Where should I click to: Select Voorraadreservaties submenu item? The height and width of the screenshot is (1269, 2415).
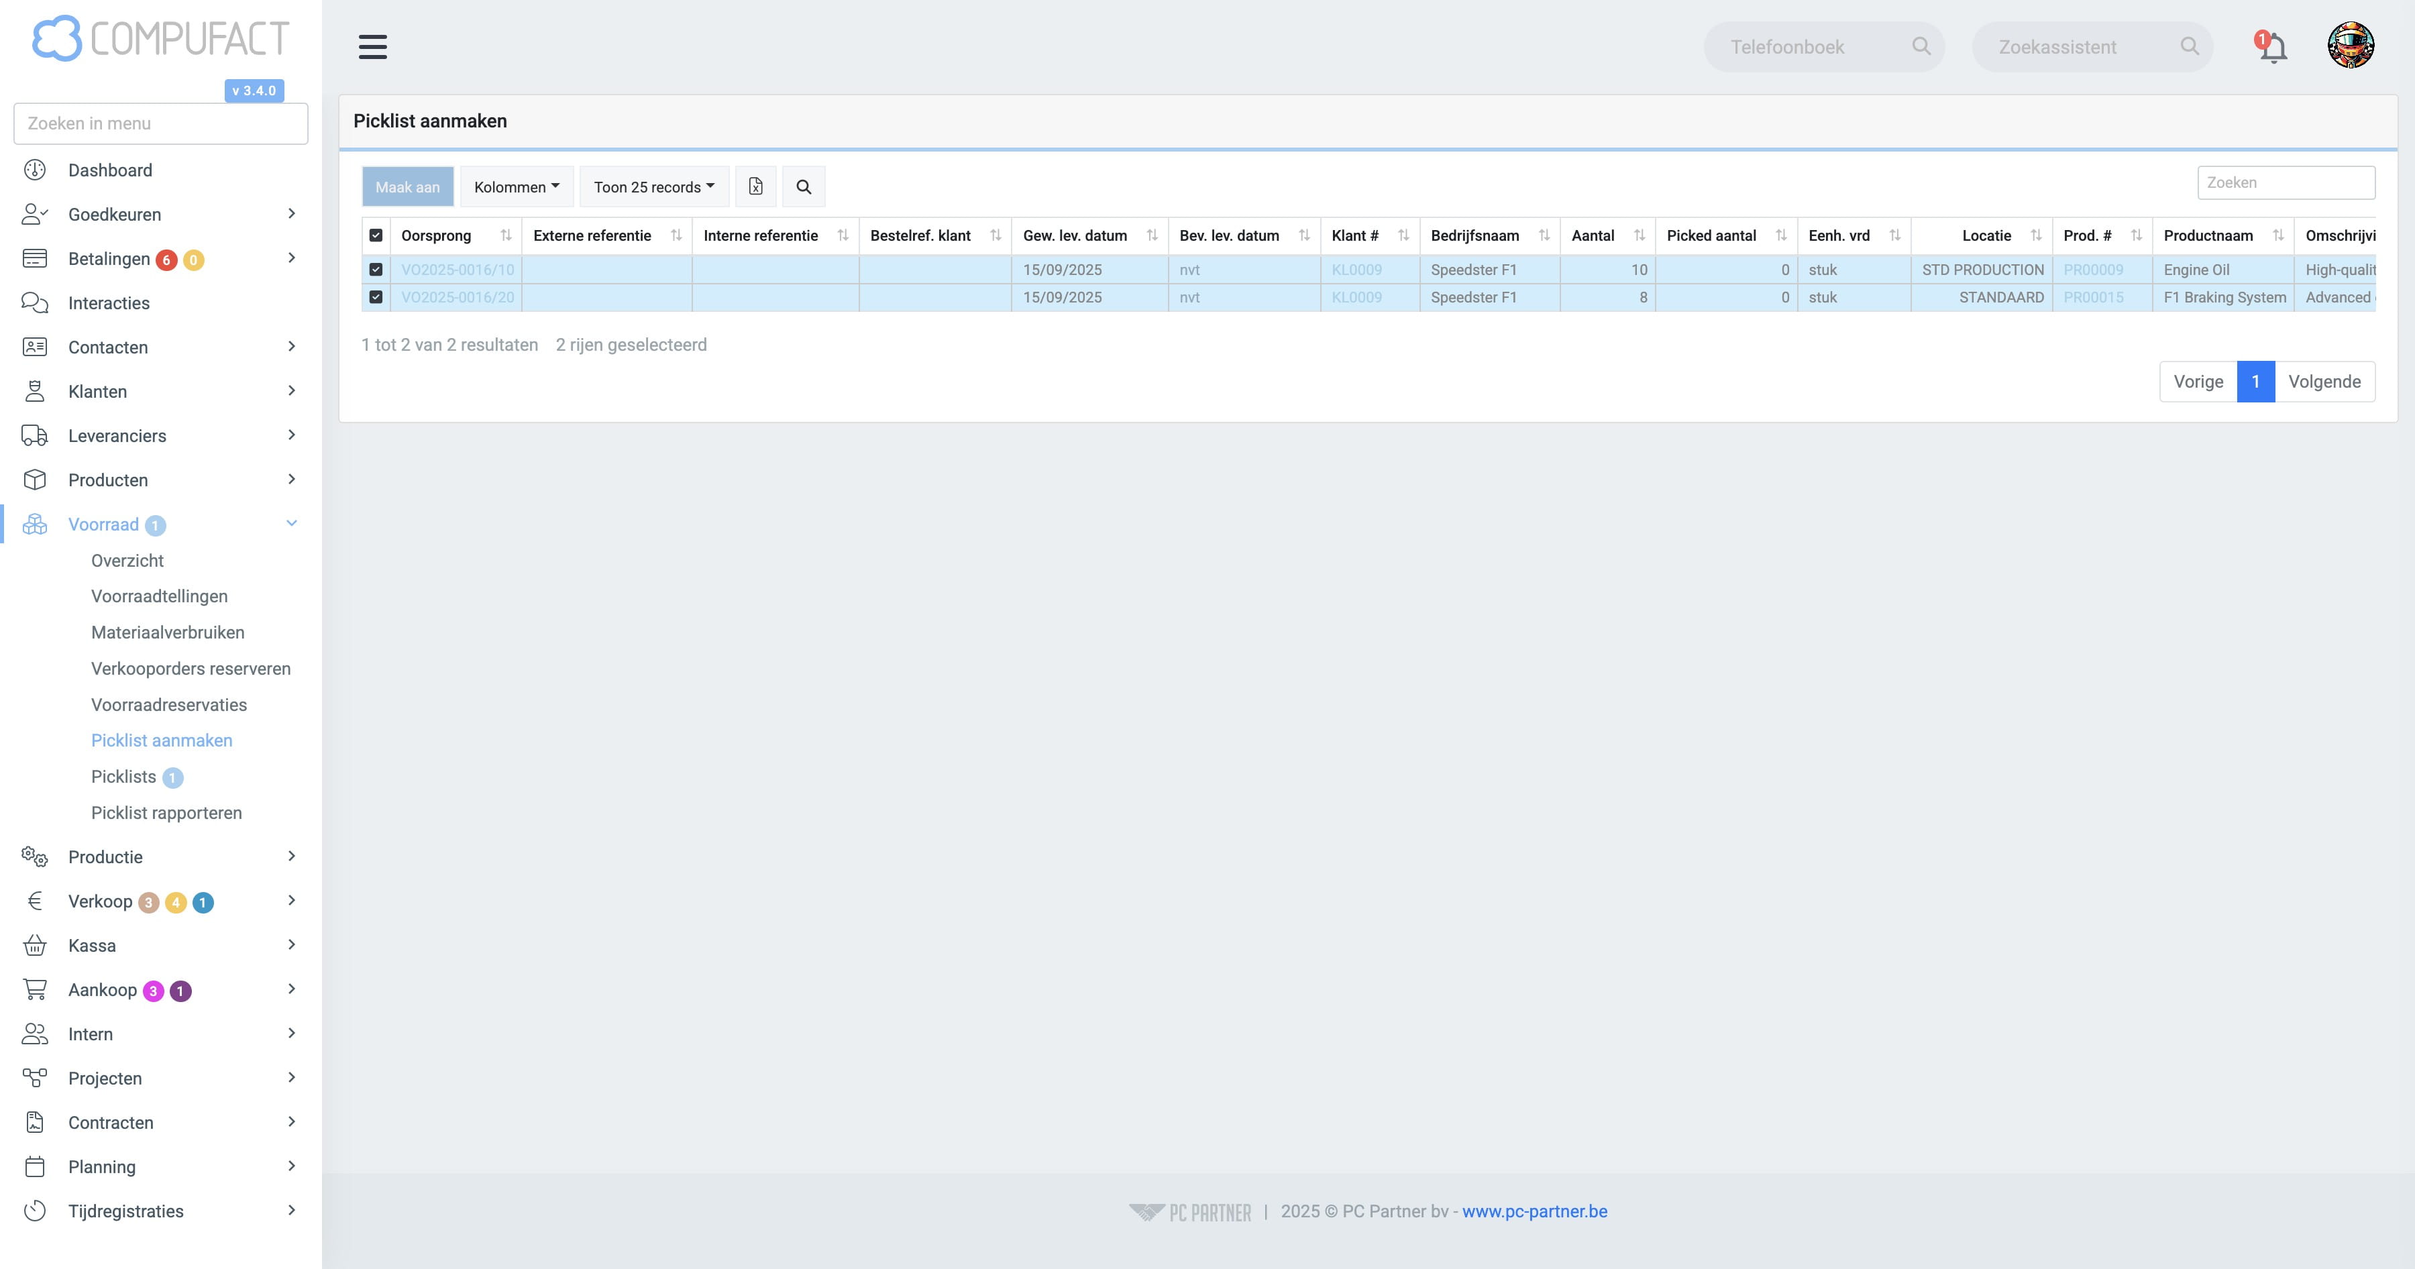click(169, 705)
